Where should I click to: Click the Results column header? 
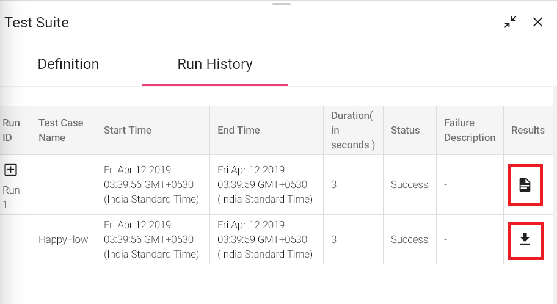tap(528, 130)
